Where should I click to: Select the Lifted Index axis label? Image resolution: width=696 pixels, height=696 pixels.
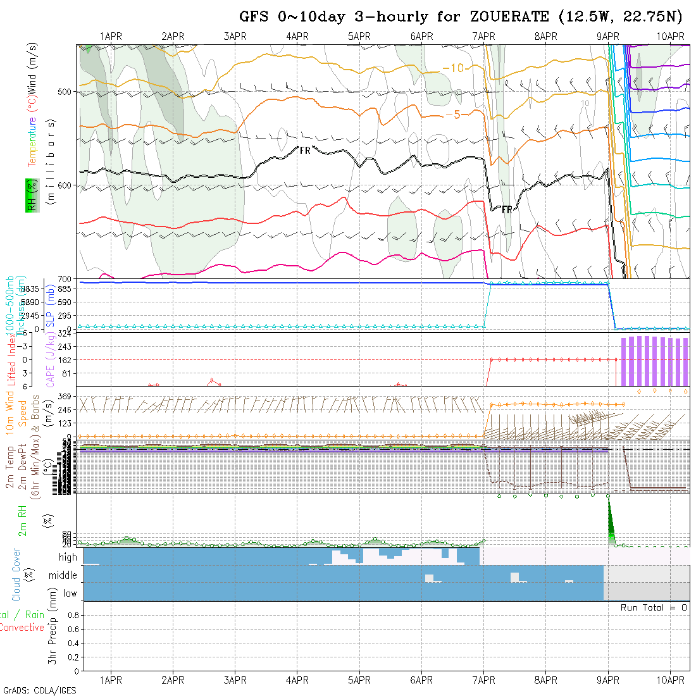11,360
